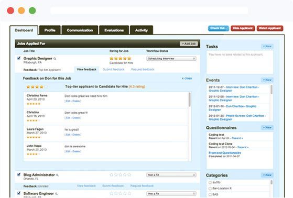The height and width of the screenshot is (198, 293).
Task: Rate Software Engineer using star icons
Action: coord(121,193)
